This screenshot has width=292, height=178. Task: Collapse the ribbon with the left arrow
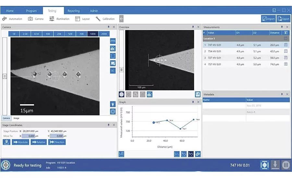(x=121, y=19)
